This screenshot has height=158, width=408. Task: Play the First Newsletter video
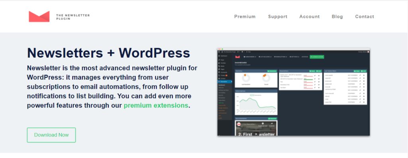256,134
